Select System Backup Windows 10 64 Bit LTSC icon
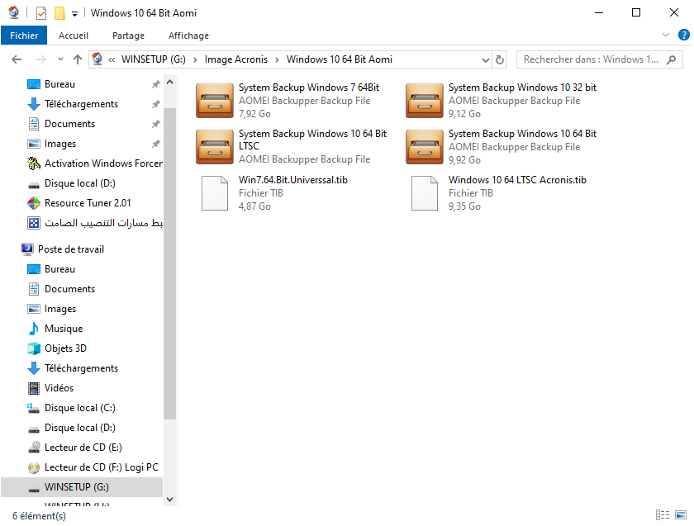The width and height of the screenshot is (694, 526). pyautogui.click(x=215, y=146)
